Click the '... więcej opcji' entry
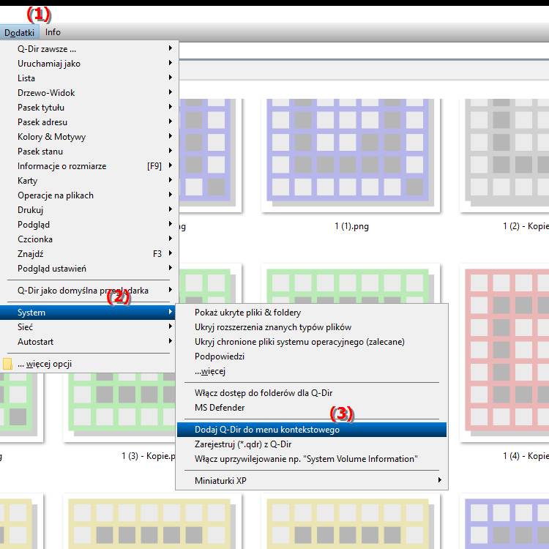The image size is (549, 549). click(89, 364)
